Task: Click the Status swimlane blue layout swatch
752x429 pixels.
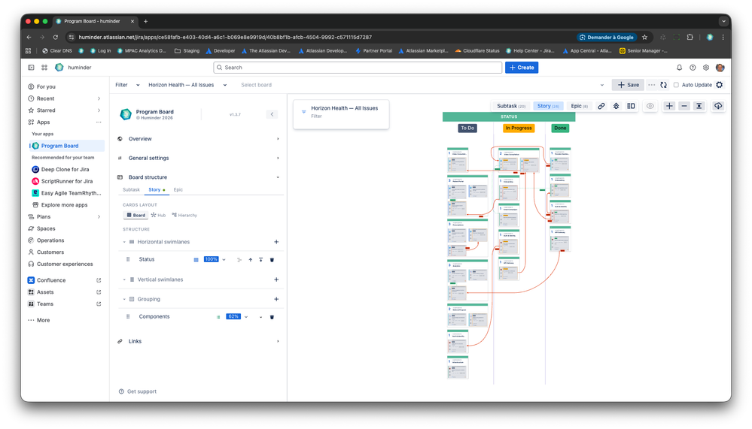Action: [x=196, y=259]
